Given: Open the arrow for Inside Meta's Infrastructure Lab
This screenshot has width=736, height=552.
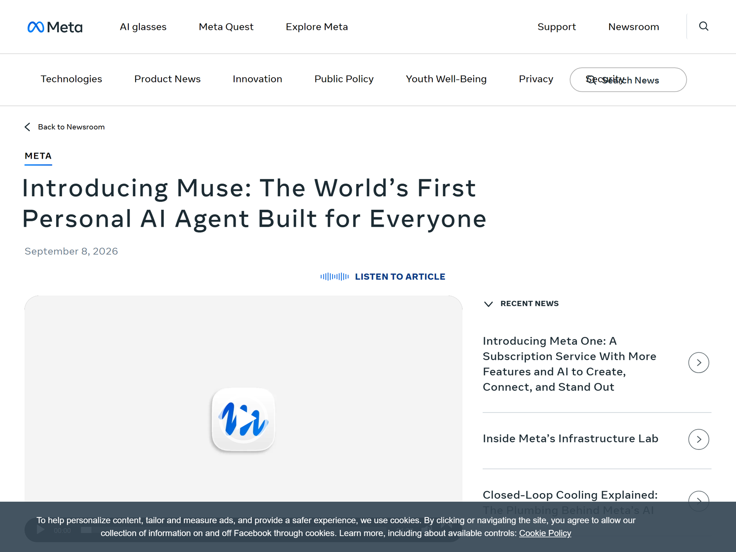Looking at the screenshot, I should (698, 439).
